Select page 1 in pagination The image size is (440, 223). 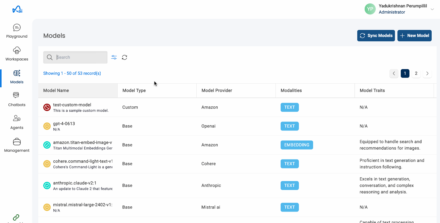click(x=405, y=73)
